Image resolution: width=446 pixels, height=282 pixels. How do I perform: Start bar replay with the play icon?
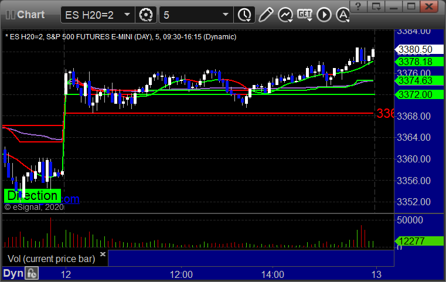tap(324, 15)
